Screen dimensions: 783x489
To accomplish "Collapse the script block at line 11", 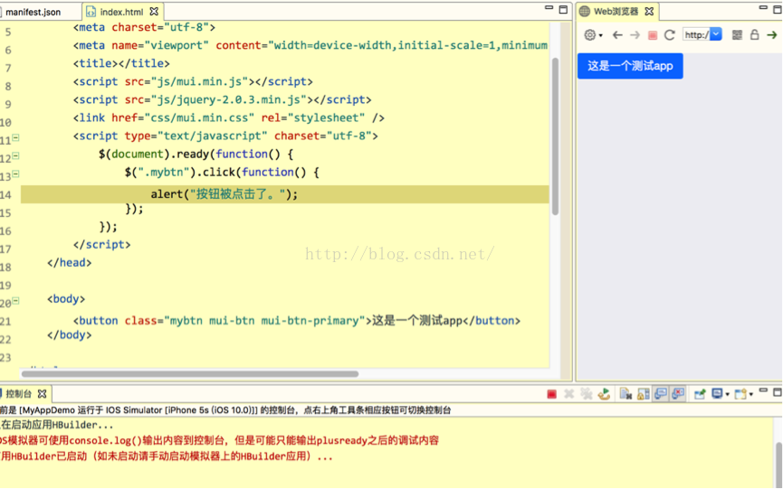I will pos(16,137).
